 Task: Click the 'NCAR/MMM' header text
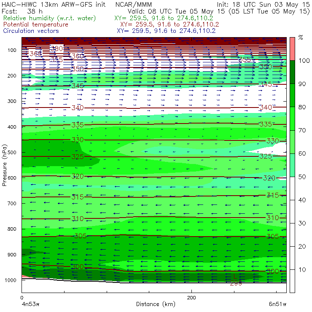(x=134, y=5)
